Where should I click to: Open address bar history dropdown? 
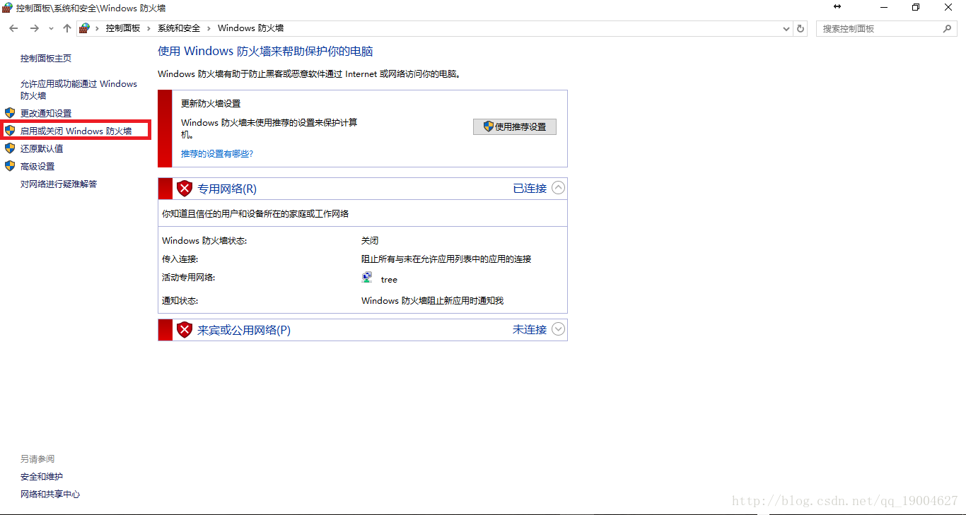click(x=786, y=29)
